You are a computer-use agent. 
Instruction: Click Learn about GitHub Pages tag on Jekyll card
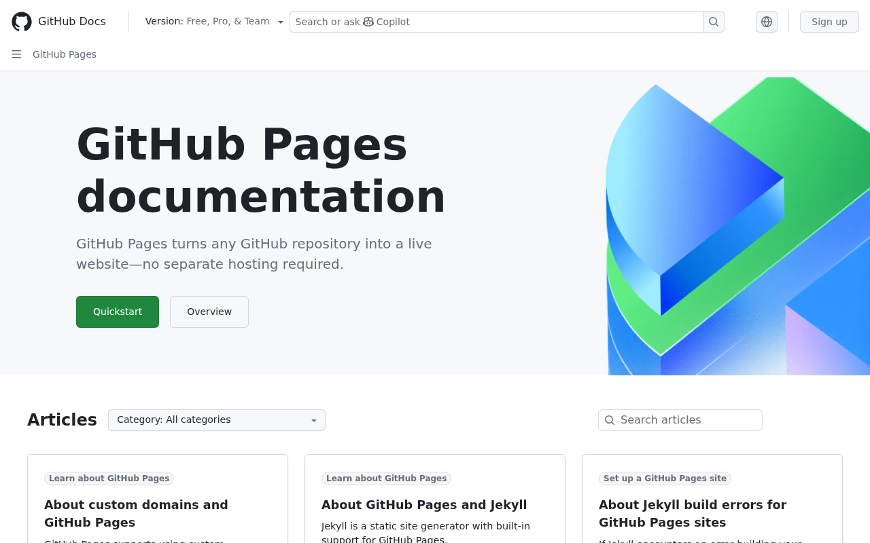(x=386, y=479)
